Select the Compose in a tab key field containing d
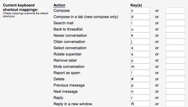188x107 pixels. 140,17
